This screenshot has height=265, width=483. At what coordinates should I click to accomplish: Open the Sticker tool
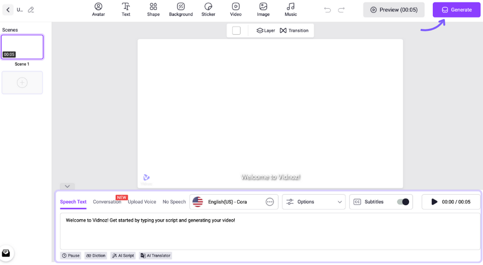click(x=208, y=10)
